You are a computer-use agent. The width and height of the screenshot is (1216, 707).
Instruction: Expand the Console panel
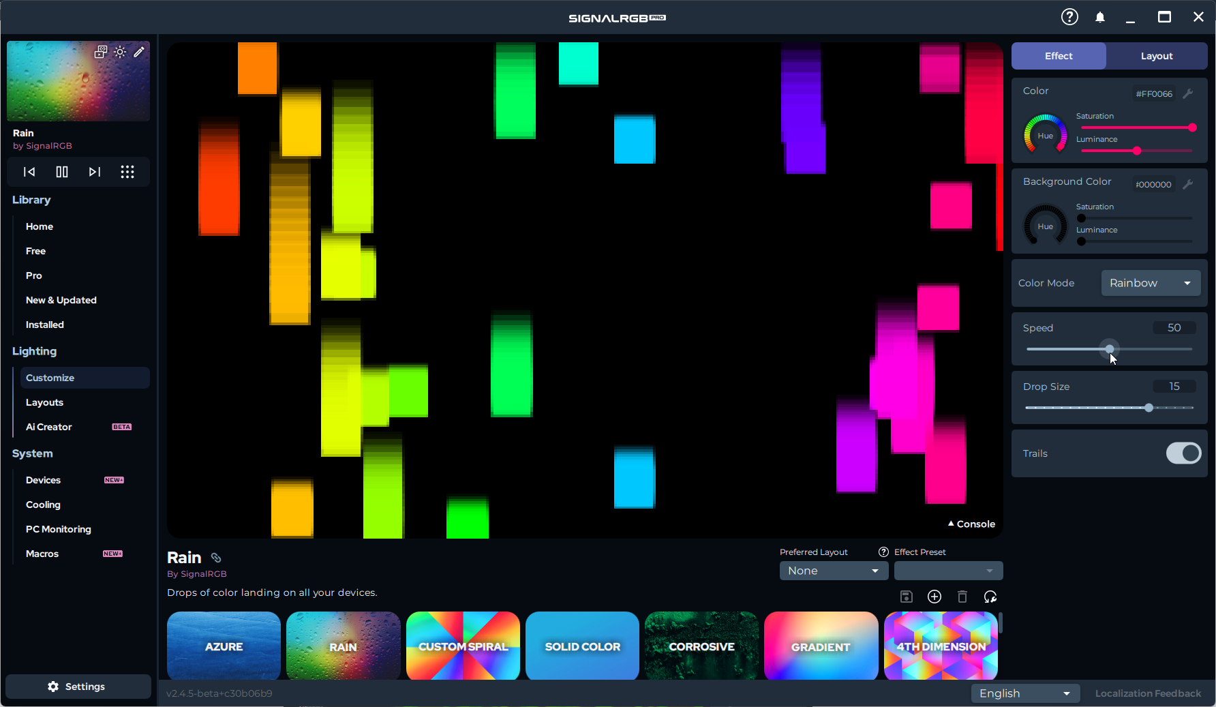tap(971, 524)
